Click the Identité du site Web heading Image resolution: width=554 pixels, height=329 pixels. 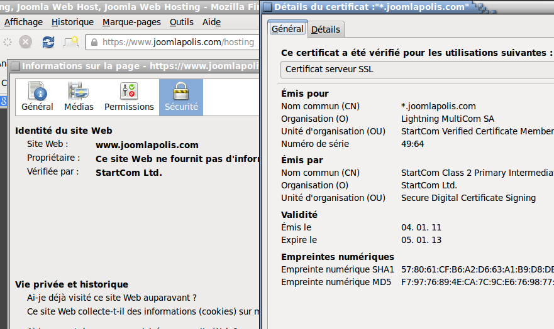(64, 131)
